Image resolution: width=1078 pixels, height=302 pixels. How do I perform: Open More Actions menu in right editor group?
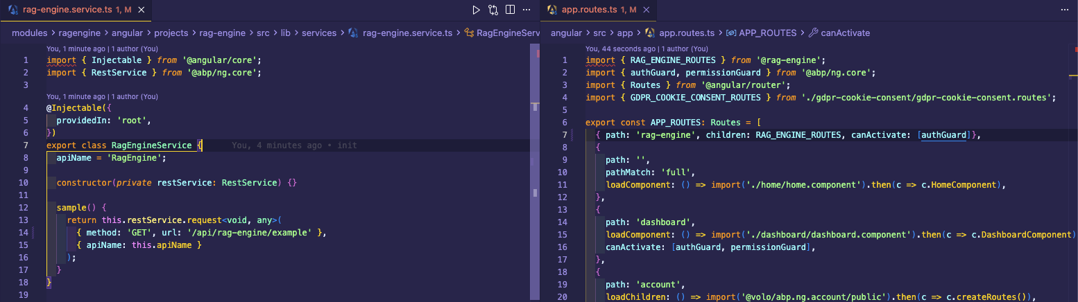click(1065, 10)
